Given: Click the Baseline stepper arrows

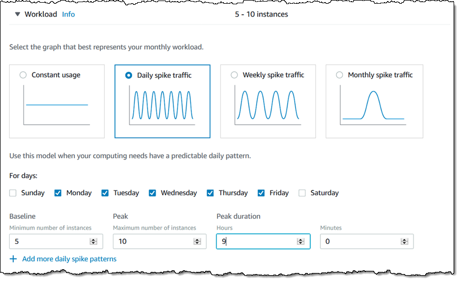Looking at the screenshot, I should pos(94,241).
